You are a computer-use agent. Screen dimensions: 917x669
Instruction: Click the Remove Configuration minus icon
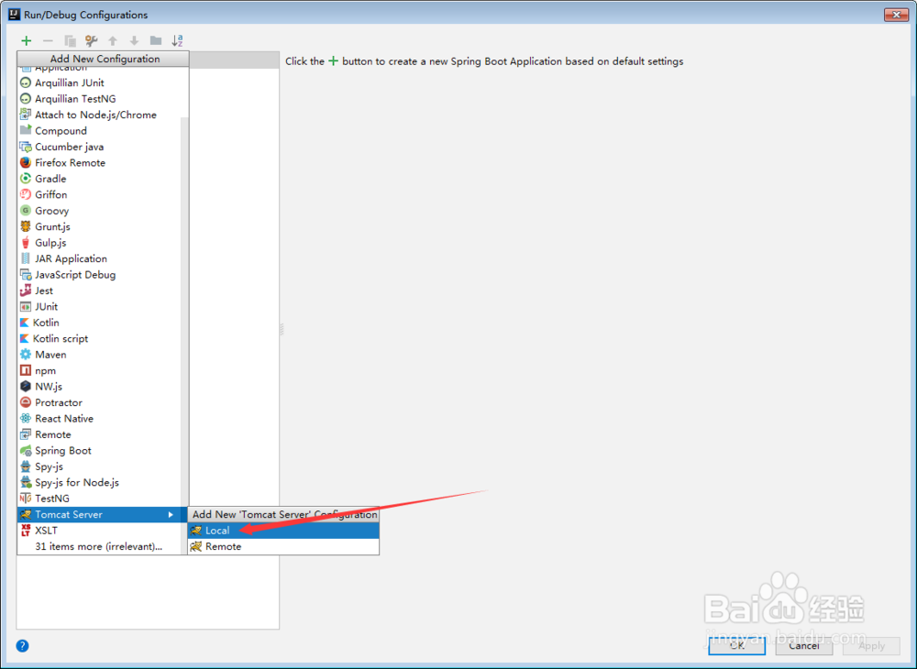pos(48,41)
